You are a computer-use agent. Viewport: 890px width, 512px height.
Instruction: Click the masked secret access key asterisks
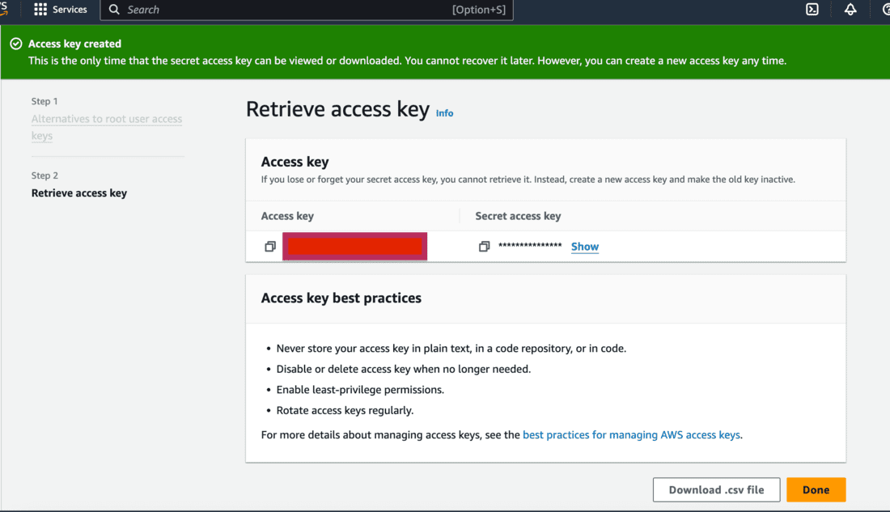tap(530, 246)
